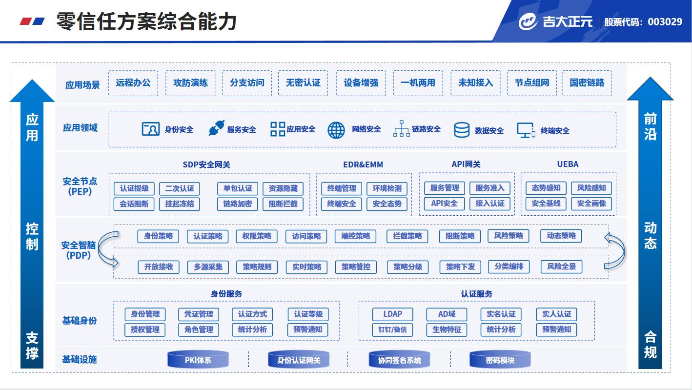Click the 身份安全 ID card icon
The image size is (692, 390).
[151, 129]
